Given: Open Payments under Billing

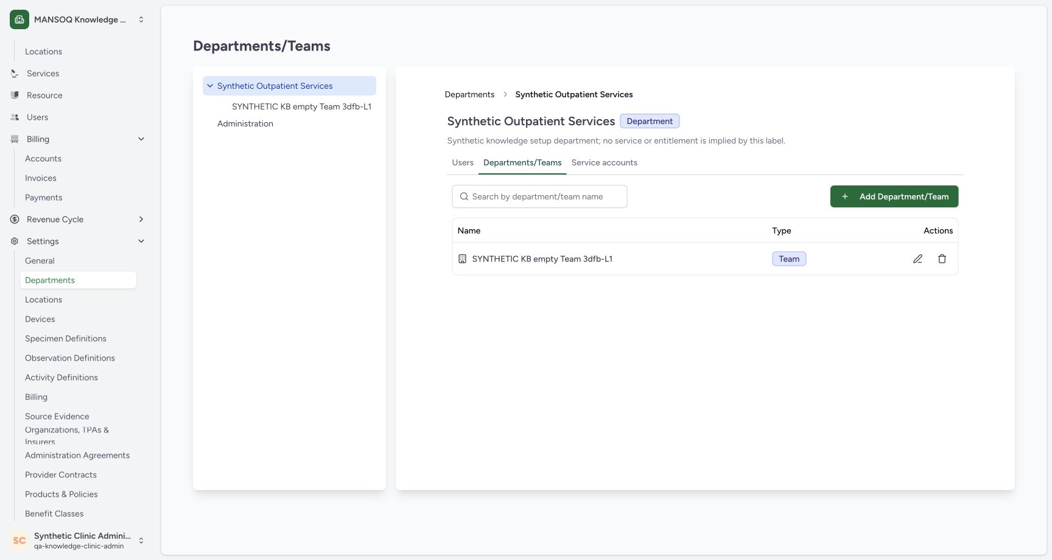Looking at the screenshot, I should 44,198.
